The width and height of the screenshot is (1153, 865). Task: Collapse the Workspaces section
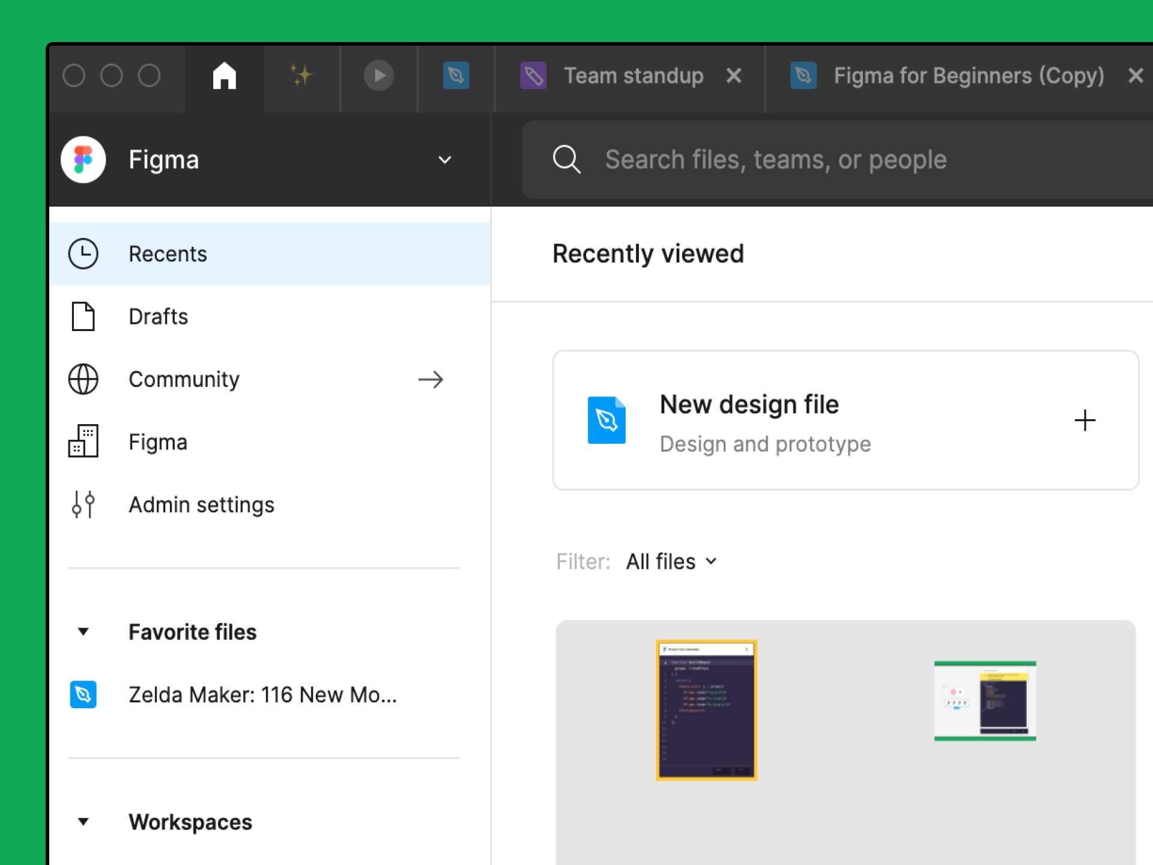[83, 822]
